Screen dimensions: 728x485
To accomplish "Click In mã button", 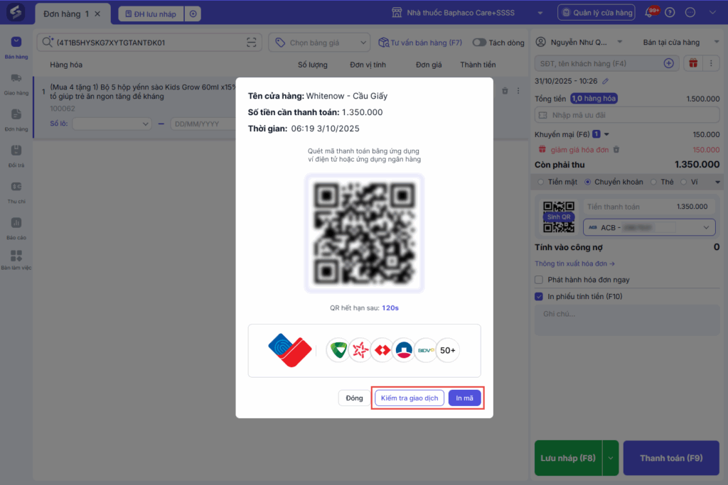I will coord(464,398).
